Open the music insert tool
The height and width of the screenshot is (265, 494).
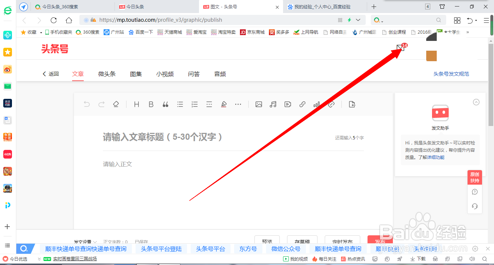tap(273, 104)
